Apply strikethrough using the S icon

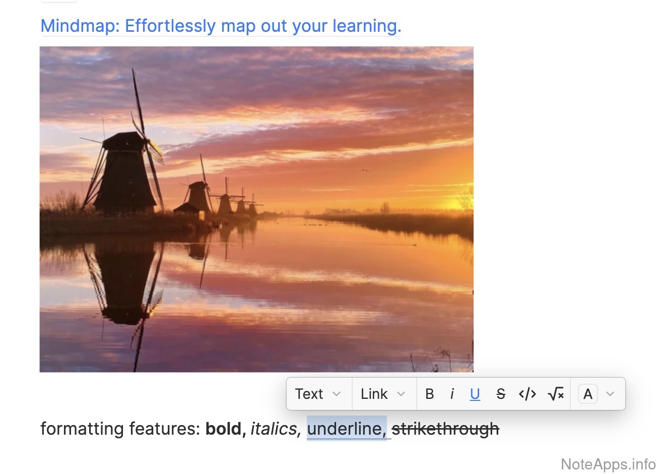500,394
